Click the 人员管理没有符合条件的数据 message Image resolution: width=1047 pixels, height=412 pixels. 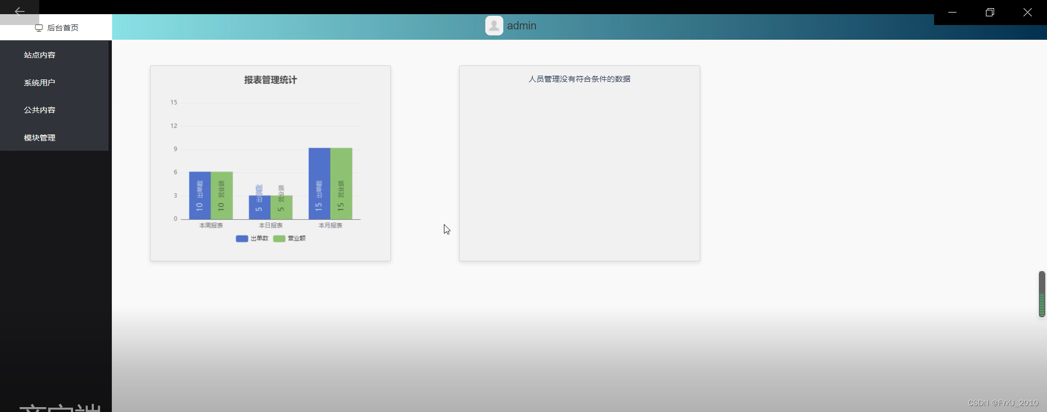coord(579,79)
